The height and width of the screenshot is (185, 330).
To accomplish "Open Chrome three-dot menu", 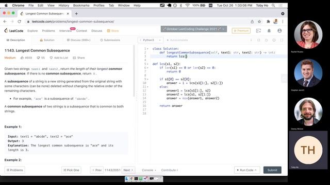I will [x=283, y=22].
